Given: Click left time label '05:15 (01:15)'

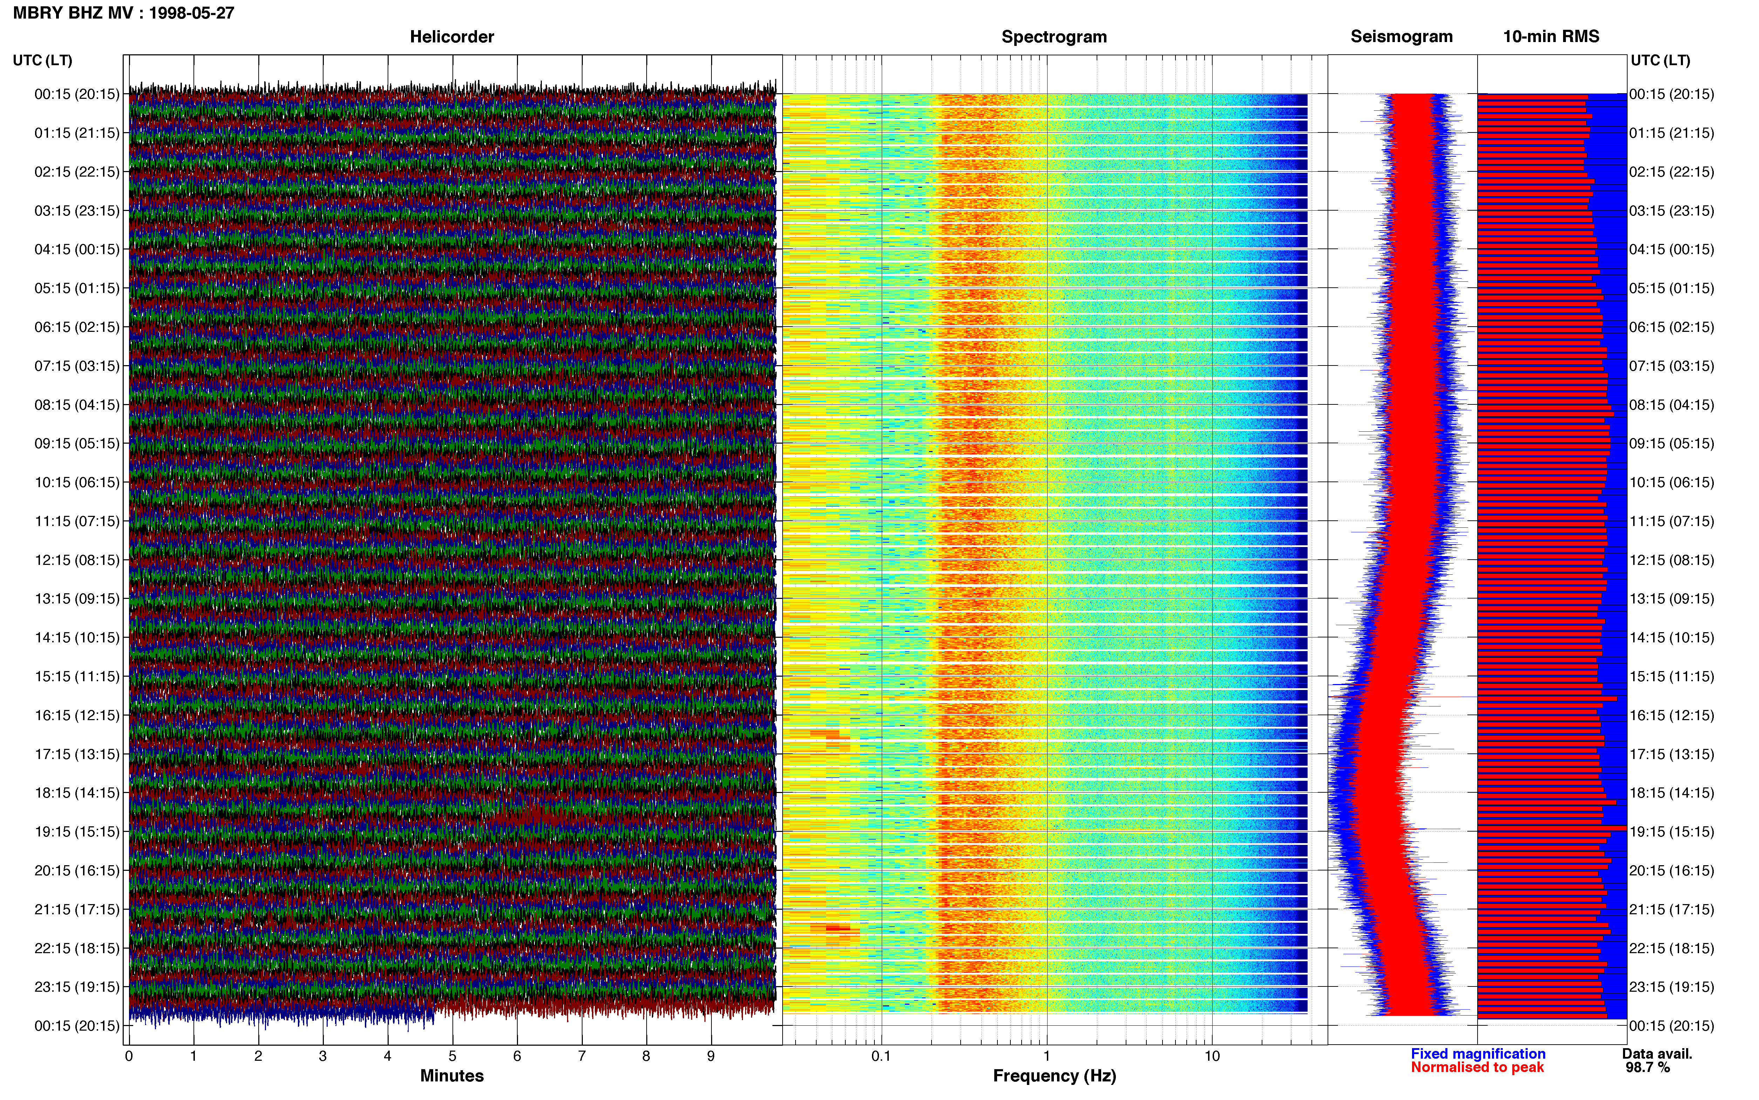Looking at the screenshot, I should (77, 288).
